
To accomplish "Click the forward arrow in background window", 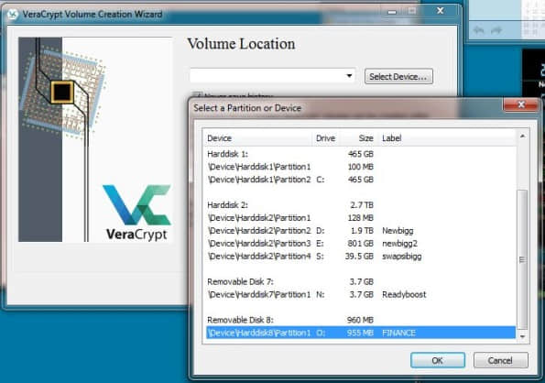I will [496, 30].
